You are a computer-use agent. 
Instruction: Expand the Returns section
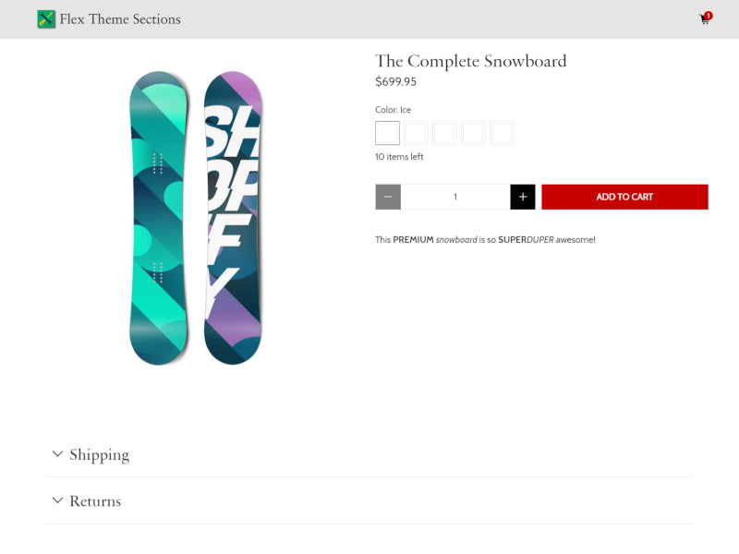pos(95,501)
